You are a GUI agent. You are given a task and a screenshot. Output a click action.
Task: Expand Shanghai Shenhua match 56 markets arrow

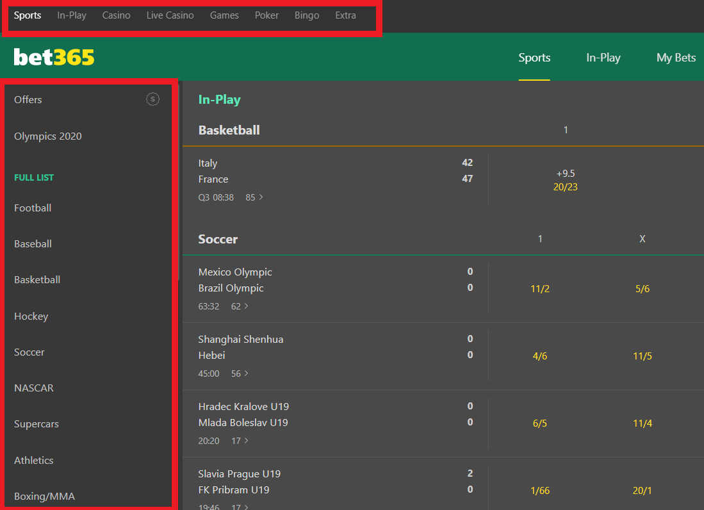(246, 374)
